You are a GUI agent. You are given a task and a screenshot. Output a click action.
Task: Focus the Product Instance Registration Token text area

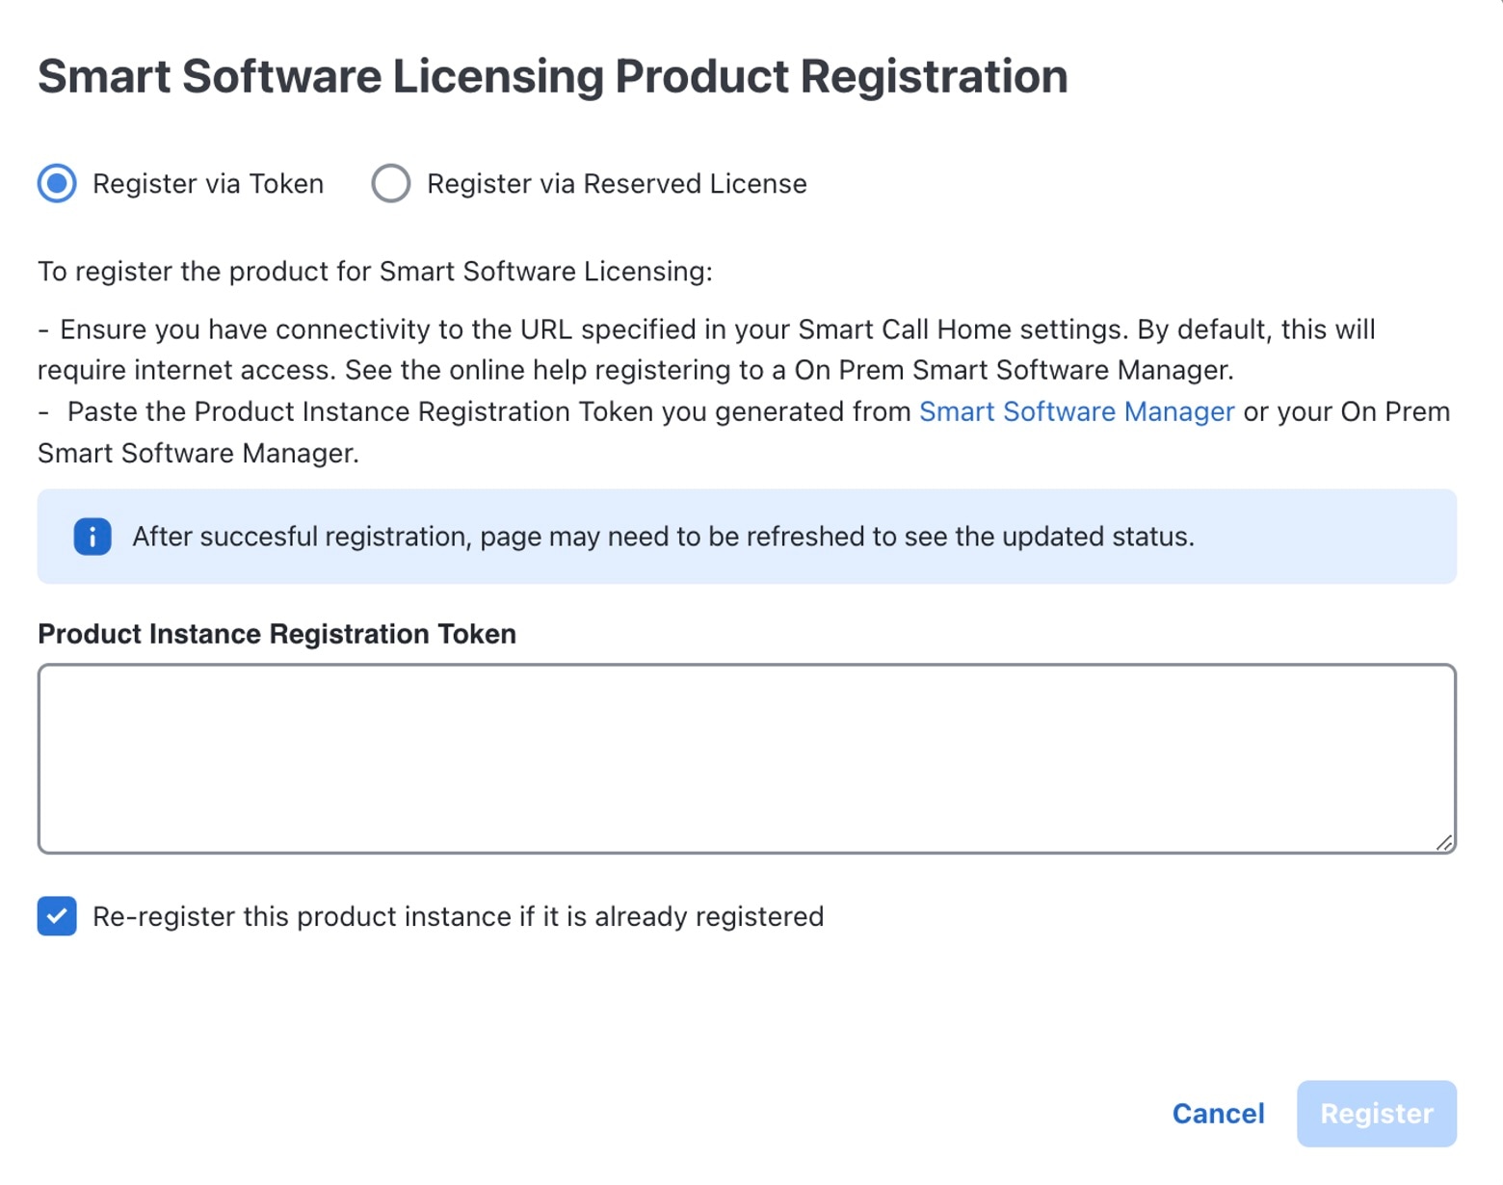(x=747, y=758)
